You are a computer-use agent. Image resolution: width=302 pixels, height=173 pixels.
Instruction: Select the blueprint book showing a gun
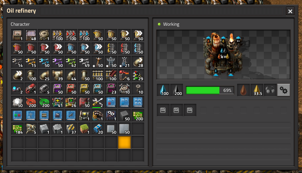[71, 116]
